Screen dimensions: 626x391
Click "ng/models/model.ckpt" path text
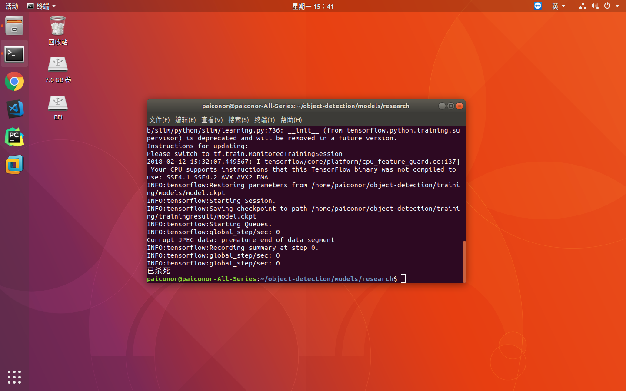coord(186,193)
